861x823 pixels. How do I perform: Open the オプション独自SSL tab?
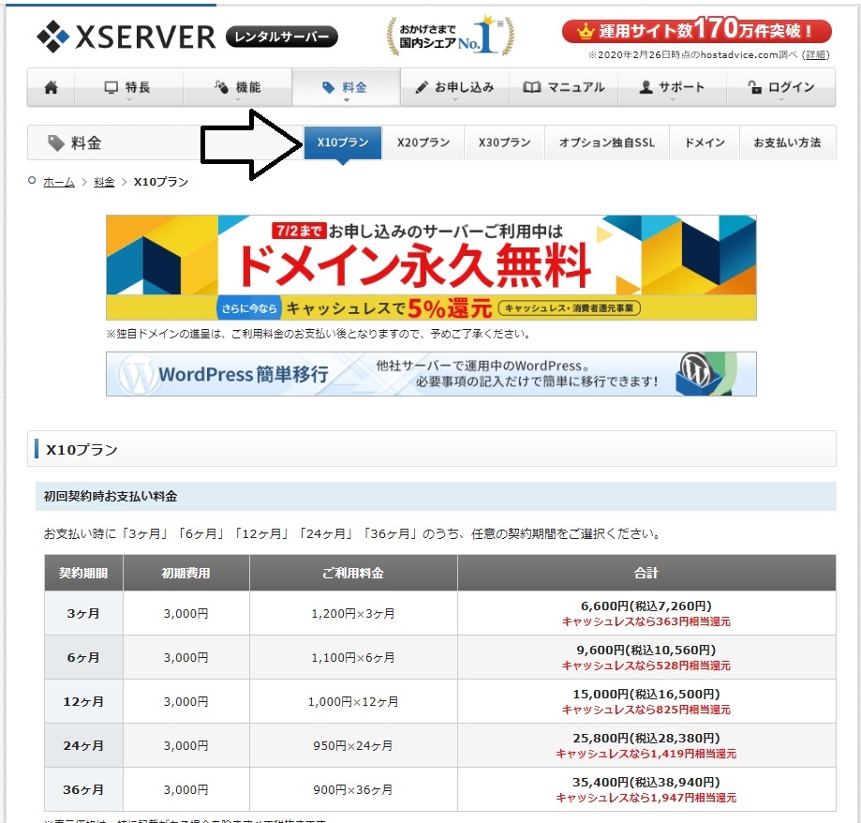pos(606,142)
